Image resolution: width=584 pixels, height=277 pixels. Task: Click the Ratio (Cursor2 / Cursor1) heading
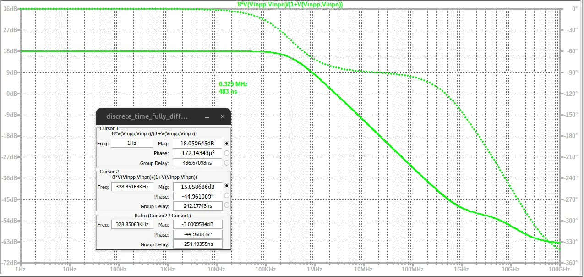(x=163, y=215)
